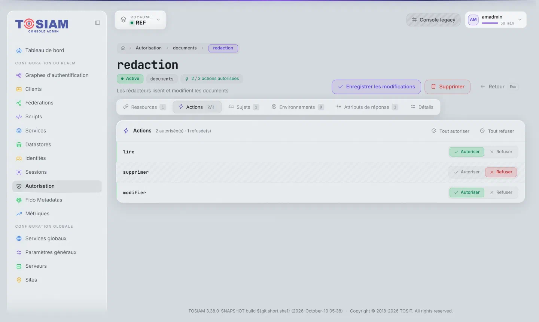Click the Graphes d'authentification icon
The width and height of the screenshot is (539, 322).
[19, 75]
